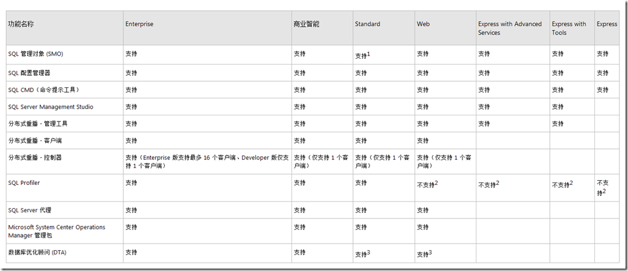628x271 pixels.
Task: Select the last Express column header
Action: pyautogui.click(x=607, y=24)
